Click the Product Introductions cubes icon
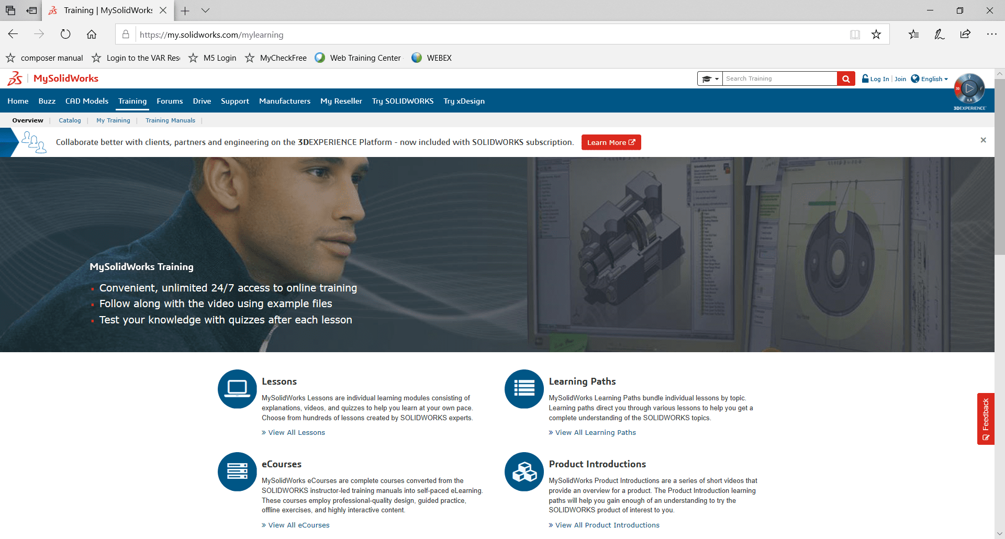Screen dimensions: 1005x539 click(524, 471)
